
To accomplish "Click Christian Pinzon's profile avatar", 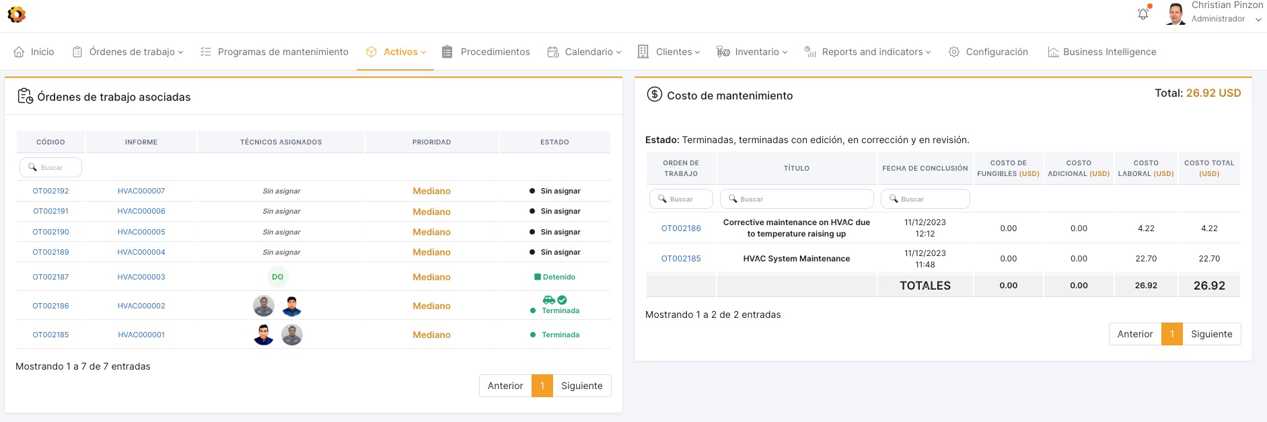I will [1176, 13].
